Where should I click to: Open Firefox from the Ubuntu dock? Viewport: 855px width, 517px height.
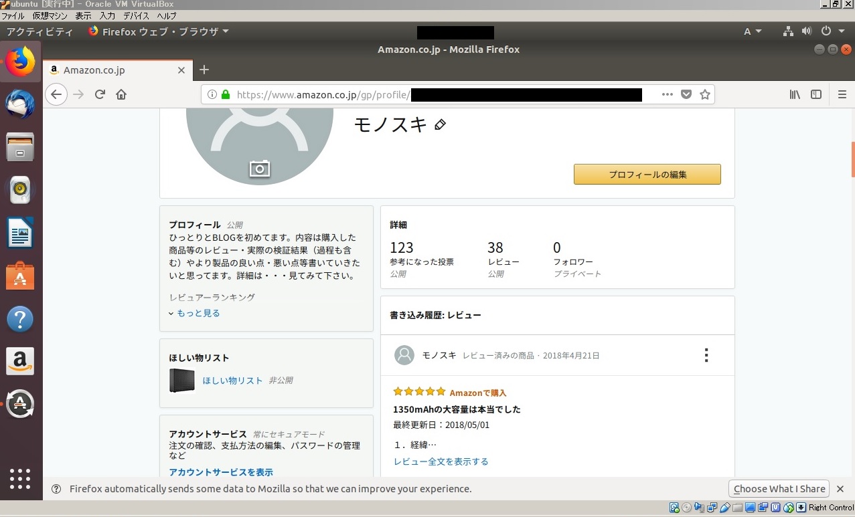21,62
